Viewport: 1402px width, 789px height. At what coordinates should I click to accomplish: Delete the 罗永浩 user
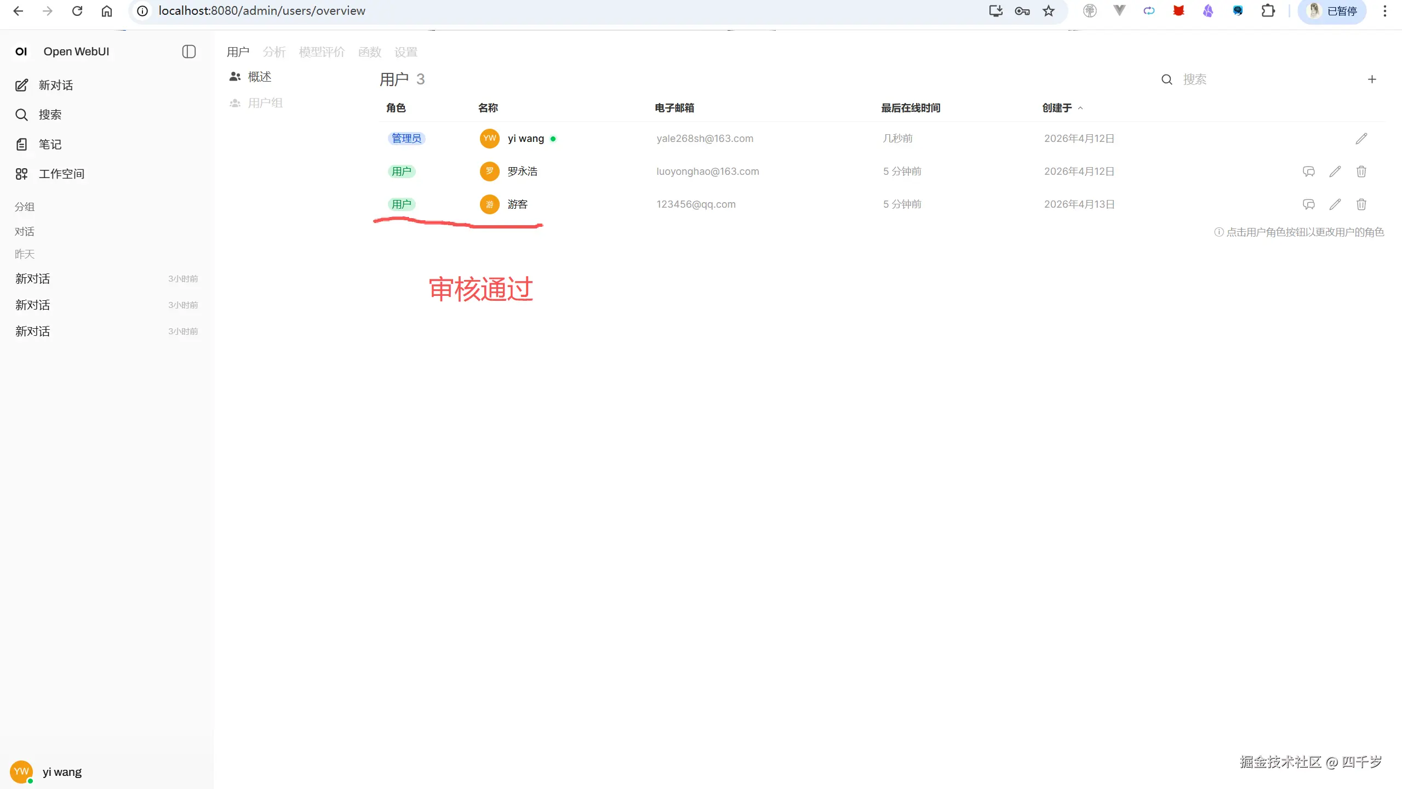click(1361, 171)
